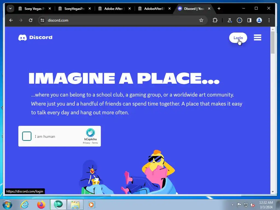280x210 pixels.
Task: Close the Discord tab
Action: point(209,8)
